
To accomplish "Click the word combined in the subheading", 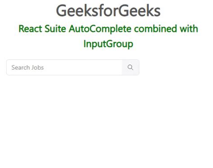I will [155, 29].
